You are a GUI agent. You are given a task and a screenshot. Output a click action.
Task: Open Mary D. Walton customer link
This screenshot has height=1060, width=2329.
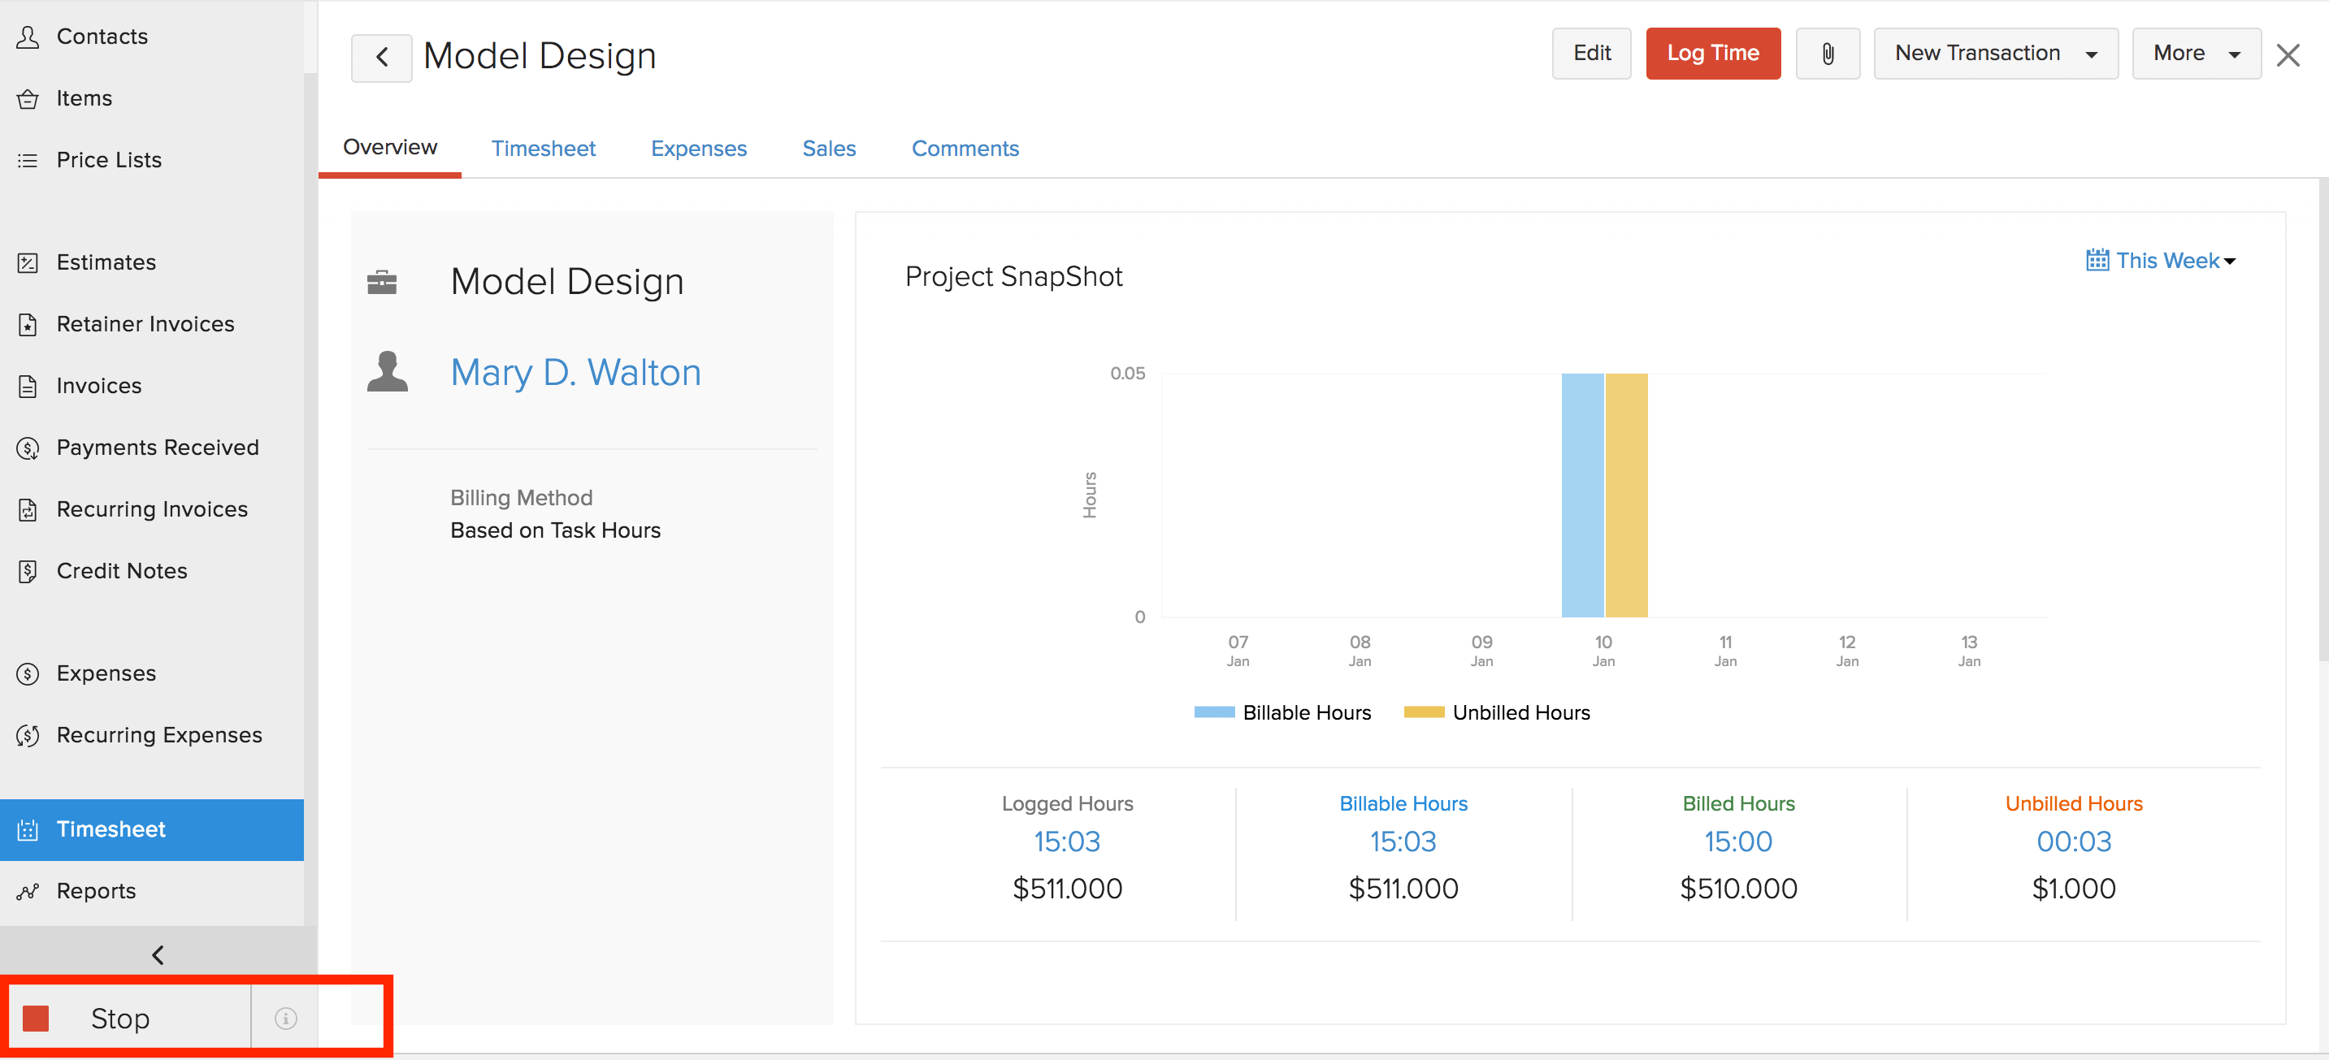click(x=575, y=373)
